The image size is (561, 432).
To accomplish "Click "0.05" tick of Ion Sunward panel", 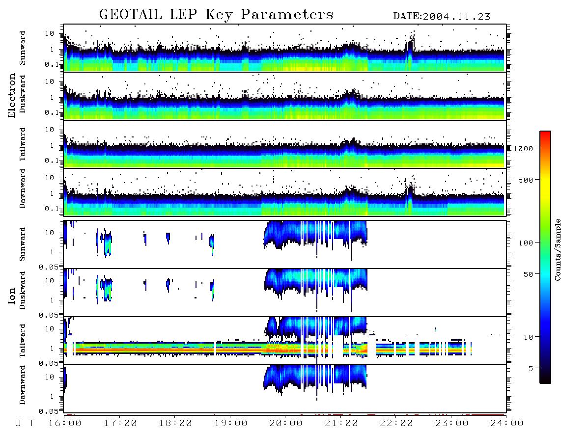I will (x=48, y=267).
